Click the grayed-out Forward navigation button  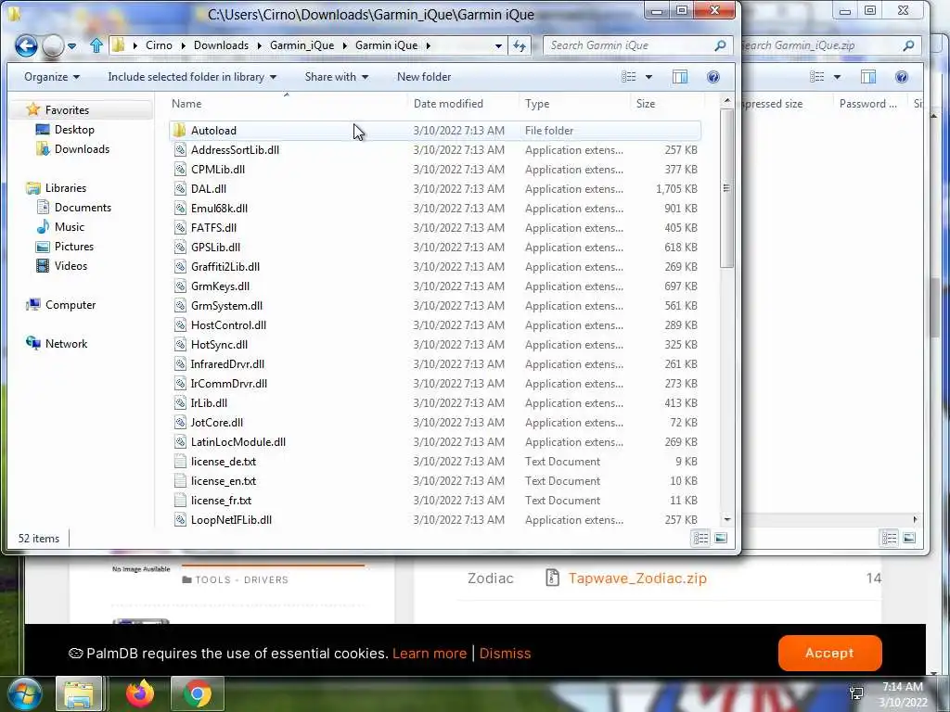click(53, 45)
